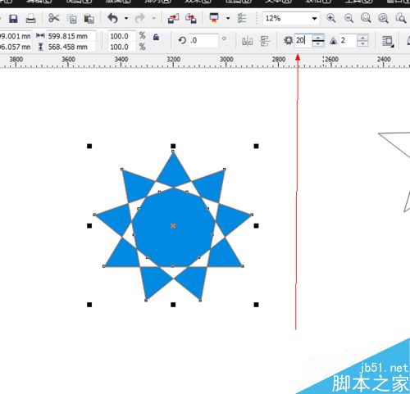410x394 pixels.
Task: Cut selection with the scissors icon
Action: [54, 18]
